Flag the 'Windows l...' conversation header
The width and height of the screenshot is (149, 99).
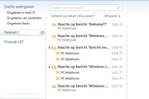point(121,67)
